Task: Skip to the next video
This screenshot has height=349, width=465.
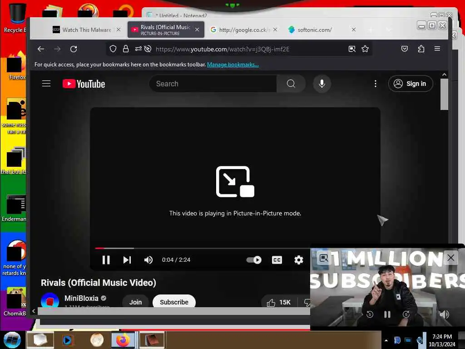Action: pyautogui.click(x=127, y=260)
